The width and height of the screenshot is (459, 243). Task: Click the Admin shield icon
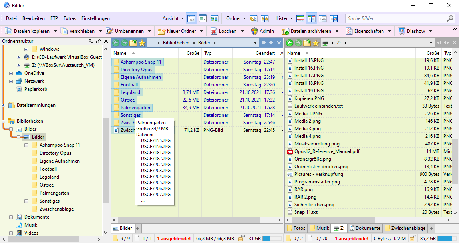pos(254,31)
